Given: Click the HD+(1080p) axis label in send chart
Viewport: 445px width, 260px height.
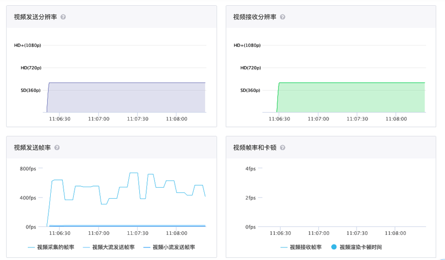Looking at the screenshot, I should (x=28, y=46).
